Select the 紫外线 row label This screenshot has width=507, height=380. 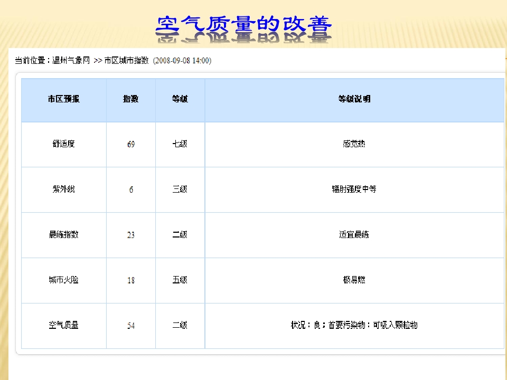63,189
